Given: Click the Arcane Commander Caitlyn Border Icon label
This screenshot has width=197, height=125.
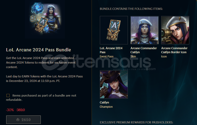Looking at the screenshot, I should (x=174, y=50).
